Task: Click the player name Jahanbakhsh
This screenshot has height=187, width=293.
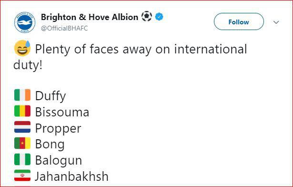Action: (x=71, y=177)
